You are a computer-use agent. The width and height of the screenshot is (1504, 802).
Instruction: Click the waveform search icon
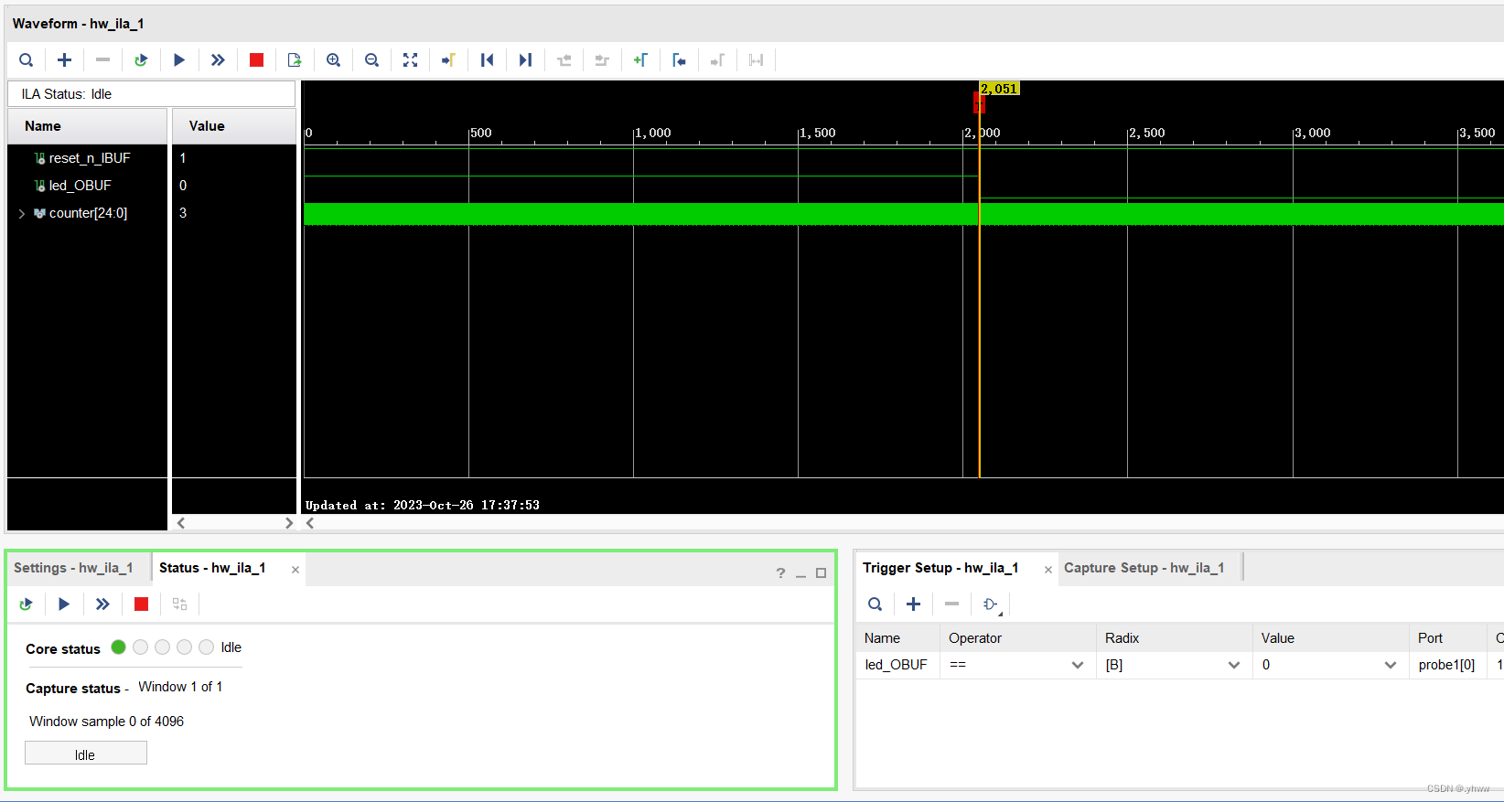[x=27, y=60]
